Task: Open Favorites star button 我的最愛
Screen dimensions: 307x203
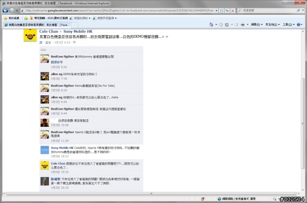Action: tap(12, 18)
